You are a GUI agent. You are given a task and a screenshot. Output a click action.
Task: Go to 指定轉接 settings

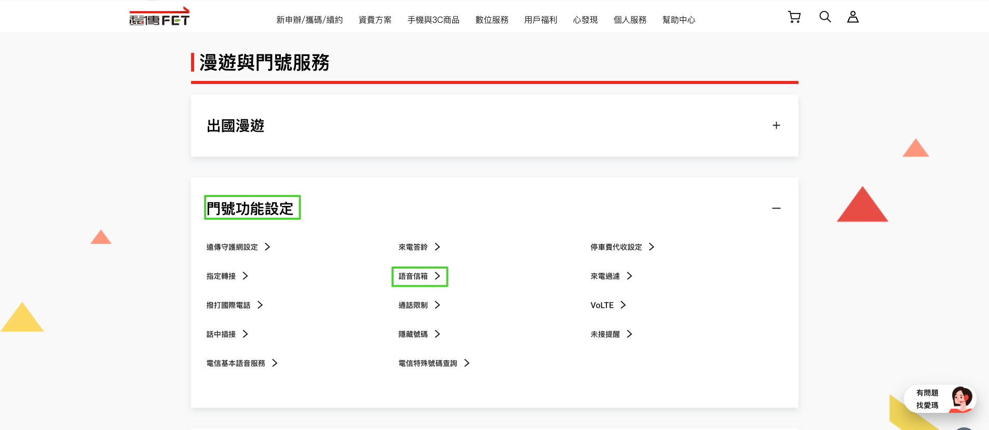221,276
